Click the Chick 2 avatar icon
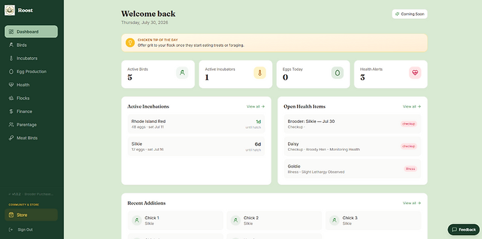The height and width of the screenshot is (239, 482). tap(236, 220)
